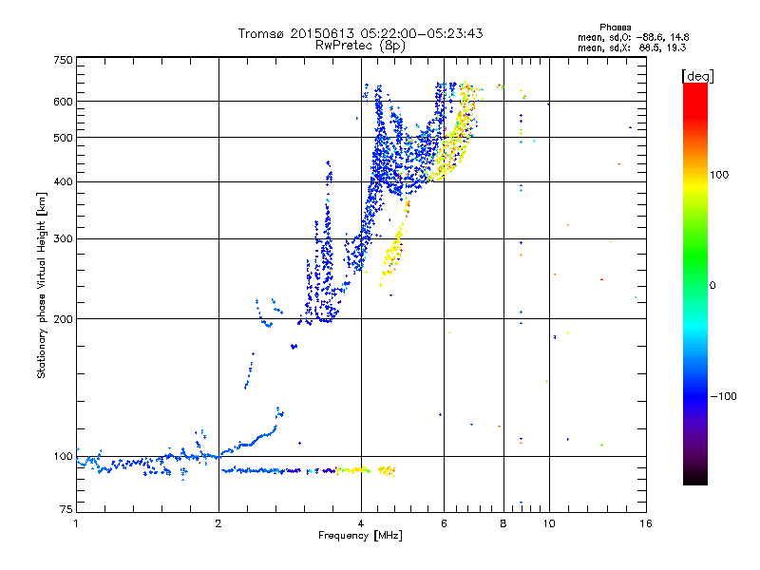Click the 'mean, sd,O: -88.6, 14.8' statistics line

633,37
